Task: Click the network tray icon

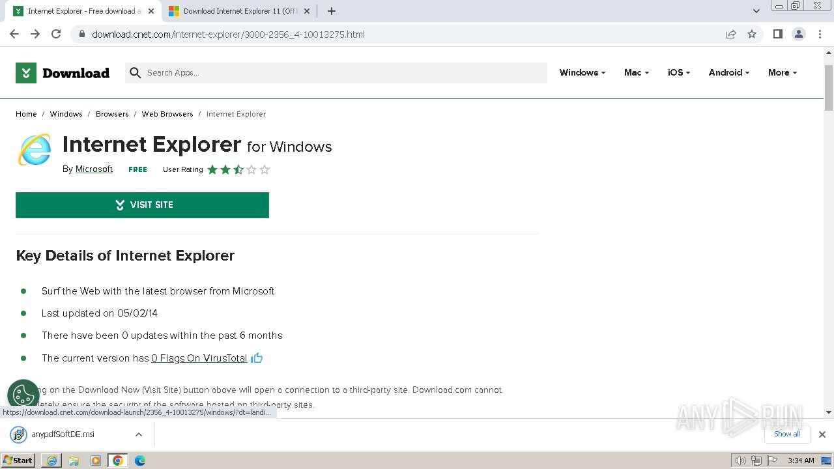Action: [756, 461]
